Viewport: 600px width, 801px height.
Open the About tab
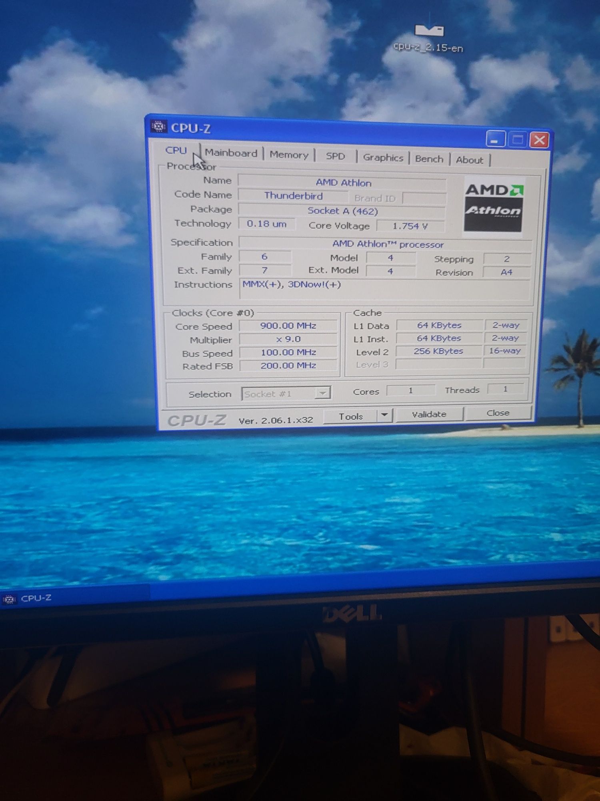[x=470, y=160]
